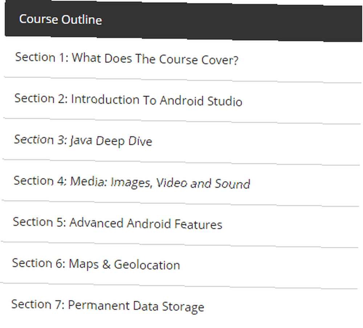Click the 'Section 1:' label
363x328 pixels.
click(42, 57)
